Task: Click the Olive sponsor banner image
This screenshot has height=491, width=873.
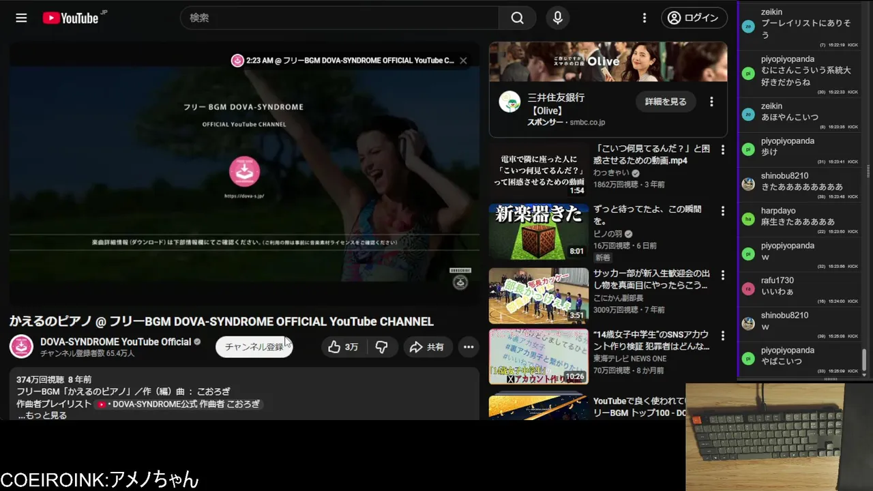Action: [x=608, y=62]
